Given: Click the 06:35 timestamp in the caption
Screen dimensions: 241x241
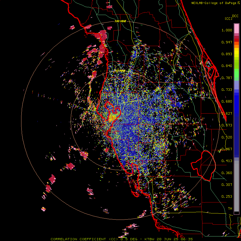Looking at the screenshot, I should pos(187,239).
